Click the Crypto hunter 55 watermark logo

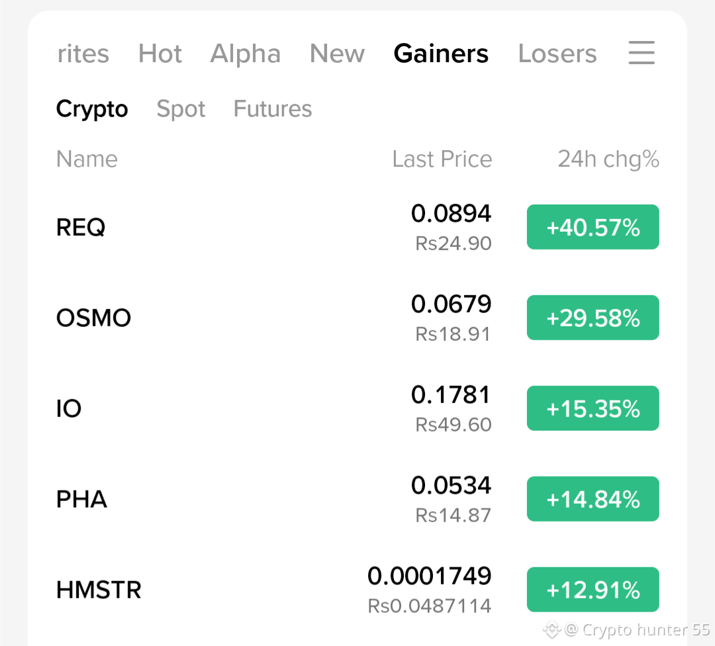(551, 629)
